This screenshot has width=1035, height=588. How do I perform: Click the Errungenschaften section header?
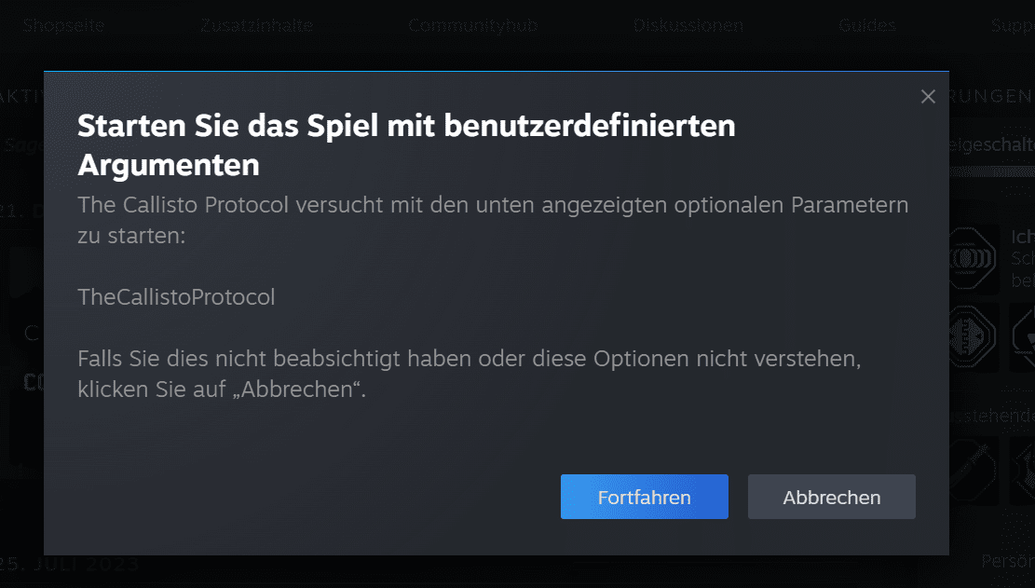point(991,96)
